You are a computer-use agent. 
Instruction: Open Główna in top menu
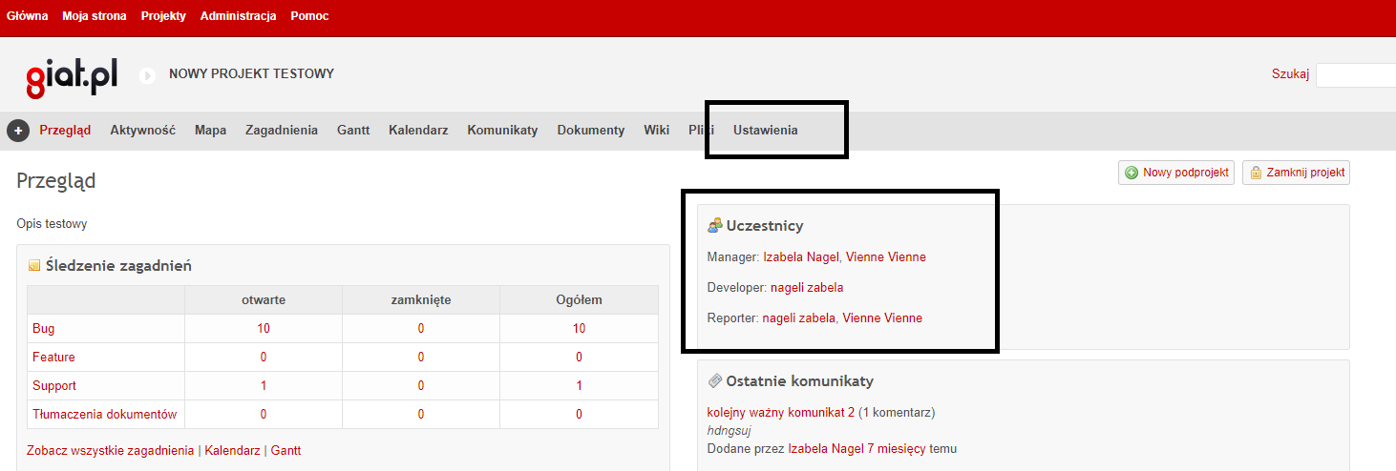pyautogui.click(x=27, y=16)
